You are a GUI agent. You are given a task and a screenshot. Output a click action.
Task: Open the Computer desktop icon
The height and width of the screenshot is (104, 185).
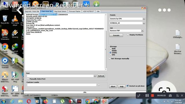tap(5, 6)
